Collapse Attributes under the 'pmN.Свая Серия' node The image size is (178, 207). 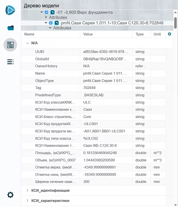[x=50, y=28]
